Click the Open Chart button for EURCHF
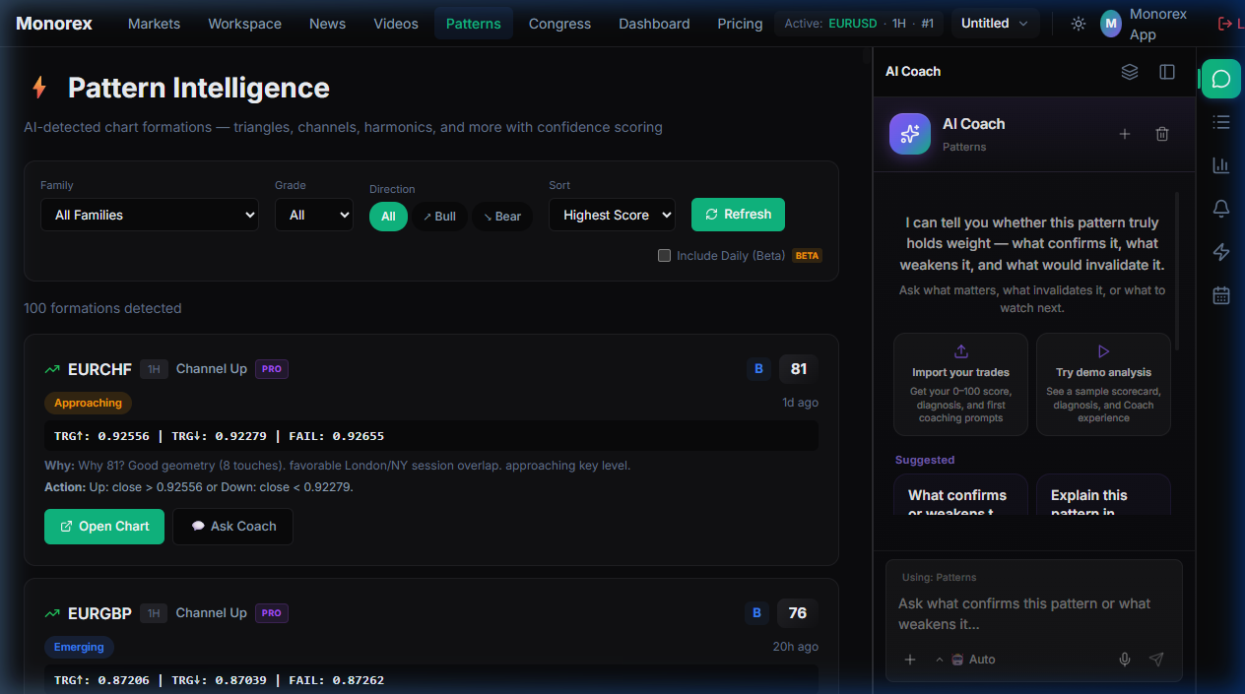This screenshot has width=1245, height=694. click(x=104, y=527)
